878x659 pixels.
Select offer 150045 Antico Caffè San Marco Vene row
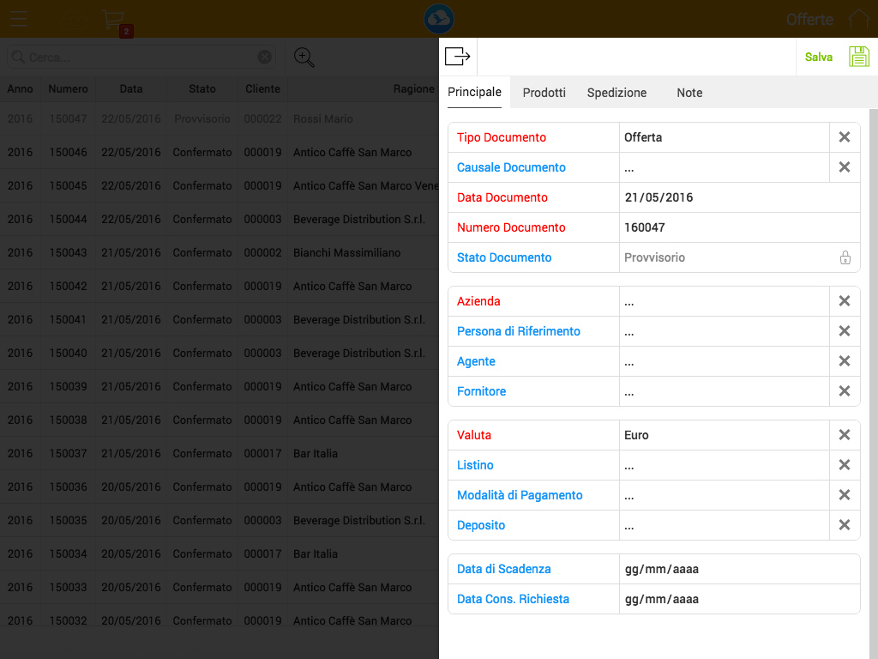219,185
